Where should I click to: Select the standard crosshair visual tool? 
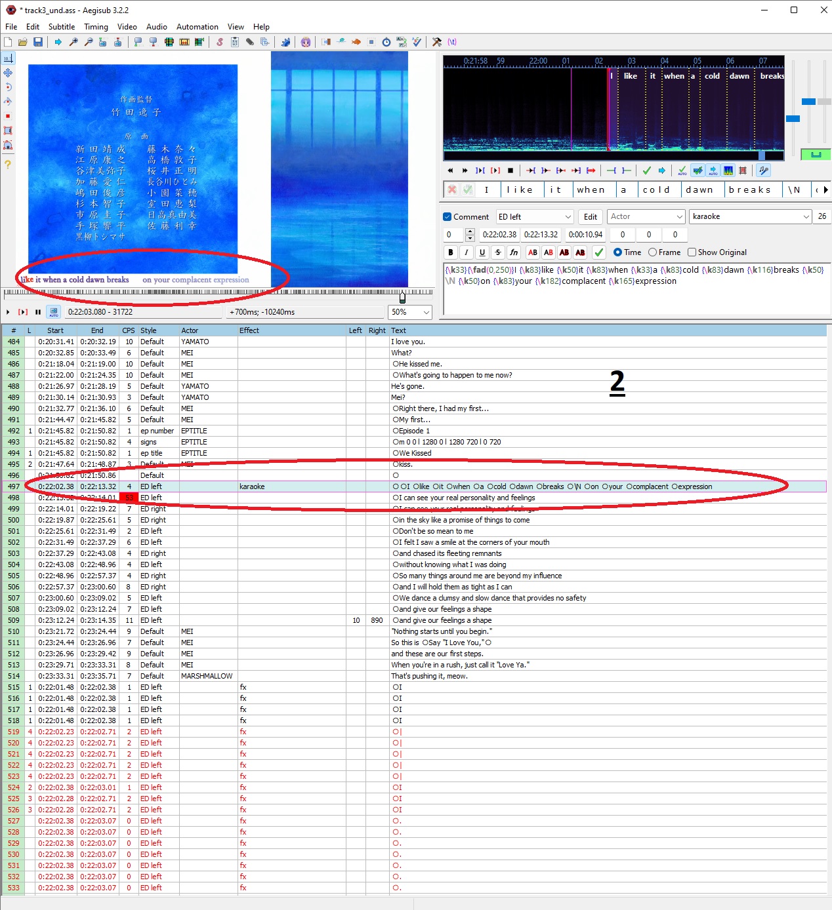[x=8, y=58]
